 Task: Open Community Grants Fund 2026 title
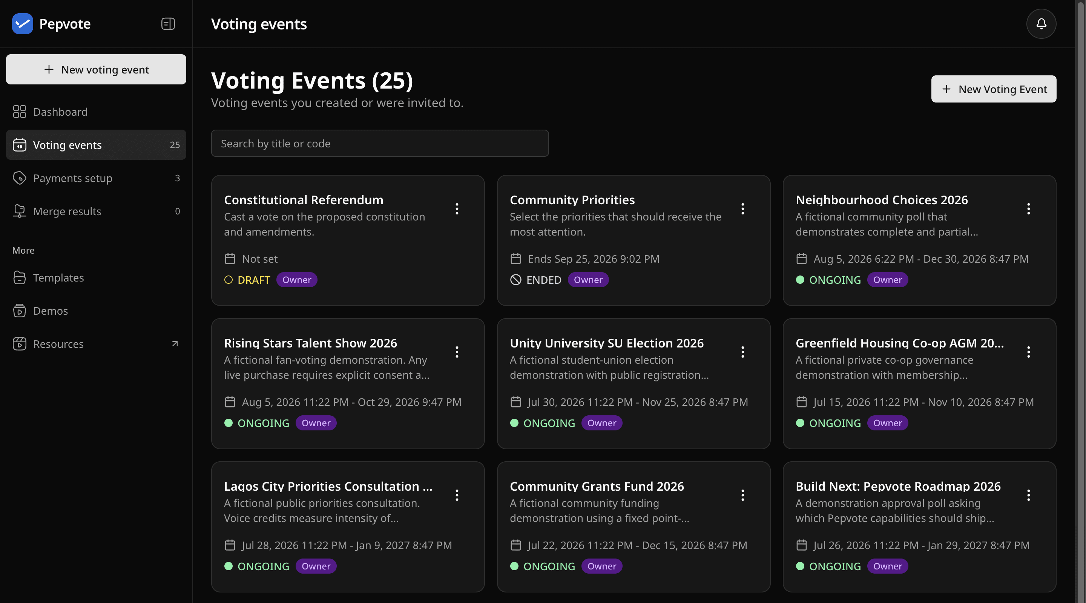597,486
